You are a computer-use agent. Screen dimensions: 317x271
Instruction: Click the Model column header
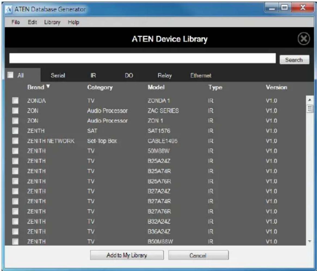[156, 87]
